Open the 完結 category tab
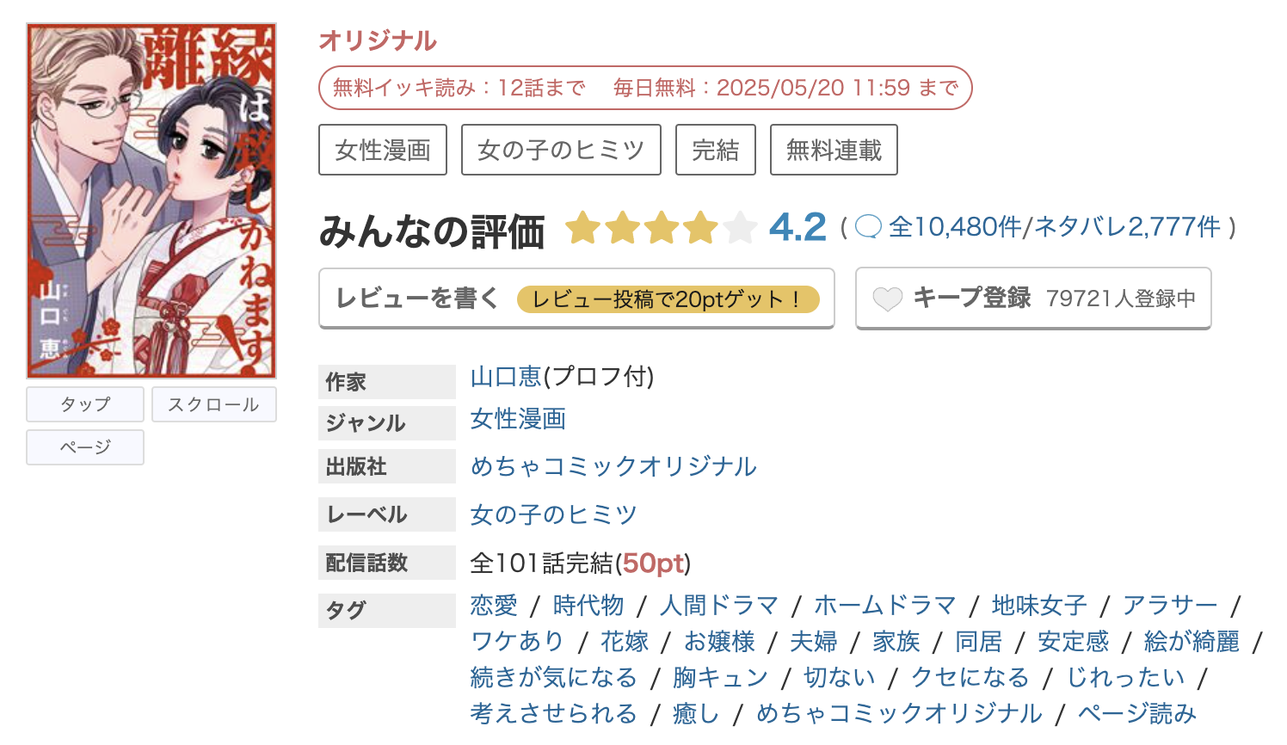Image resolution: width=1287 pixels, height=745 pixels. tap(715, 149)
